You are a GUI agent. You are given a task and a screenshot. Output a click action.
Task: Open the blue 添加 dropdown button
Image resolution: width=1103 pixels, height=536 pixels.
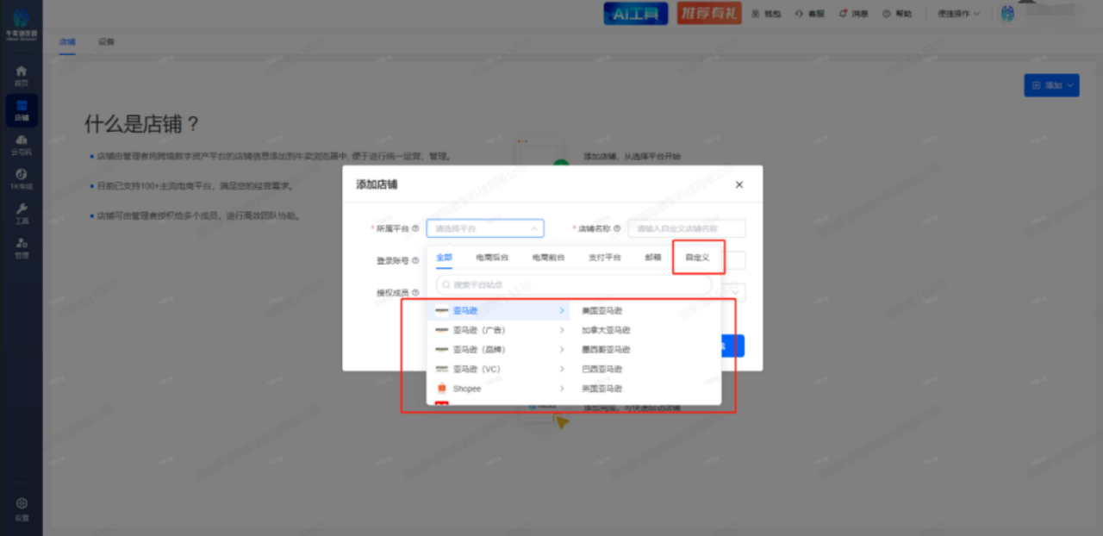coord(1051,85)
